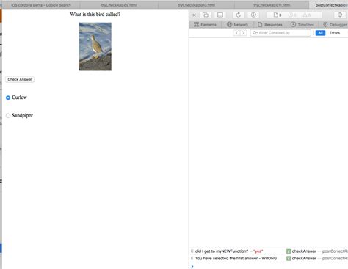Open the Elements inspector tab
The image size is (348, 269).
point(205,25)
